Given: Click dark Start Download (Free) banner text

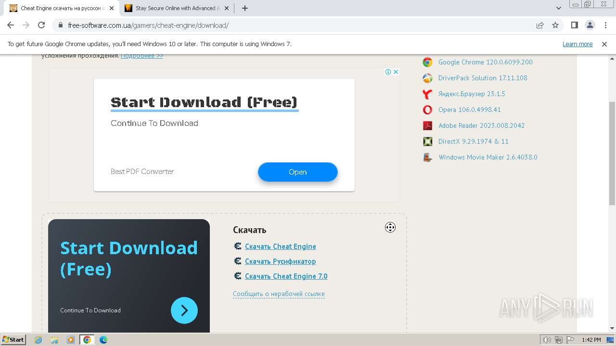Looking at the screenshot, I should [x=129, y=258].
